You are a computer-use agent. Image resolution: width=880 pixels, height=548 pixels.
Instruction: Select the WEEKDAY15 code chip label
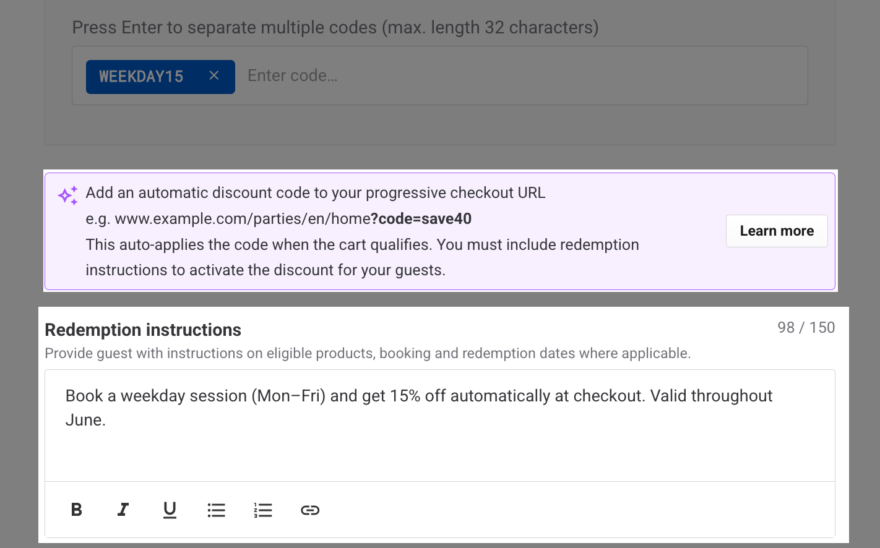141,77
